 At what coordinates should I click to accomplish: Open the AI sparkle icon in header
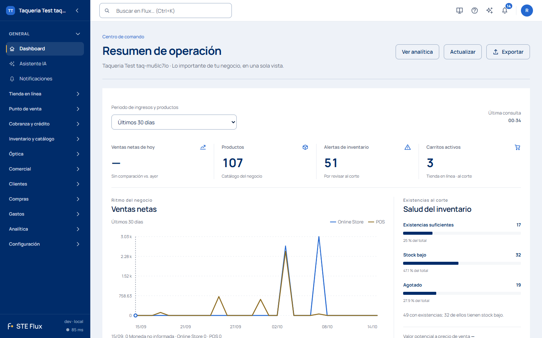pos(490,11)
